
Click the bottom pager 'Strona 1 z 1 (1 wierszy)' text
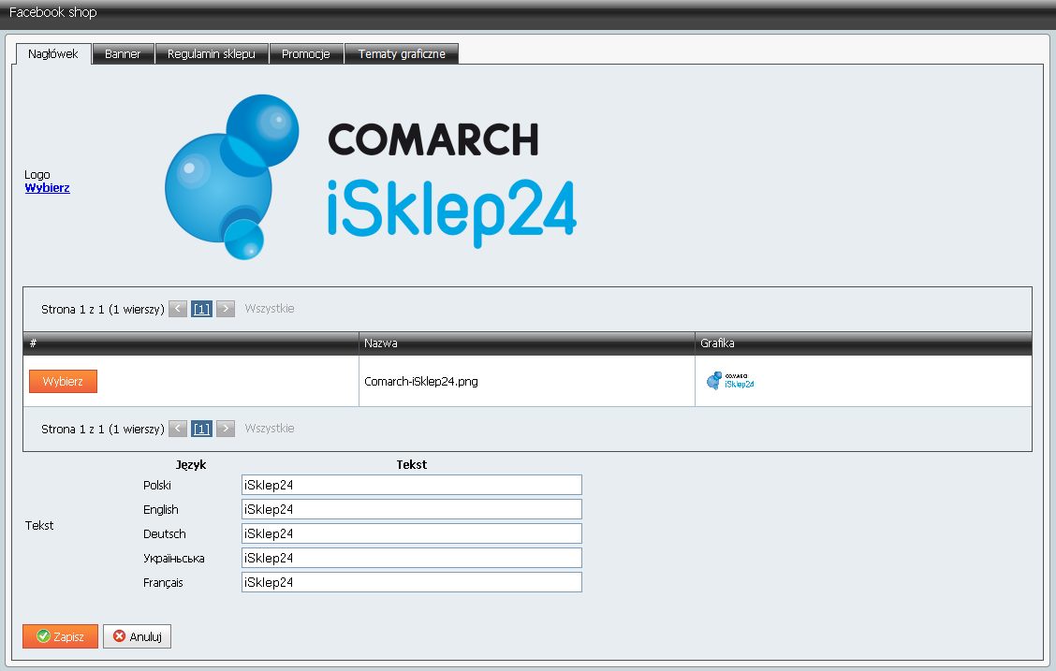pyautogui.click(x=103, y=430)
